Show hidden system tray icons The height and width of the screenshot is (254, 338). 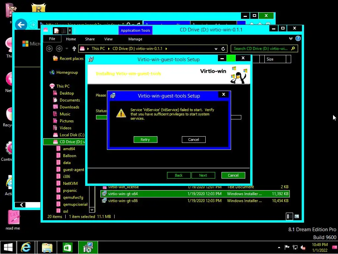(279, 247)
